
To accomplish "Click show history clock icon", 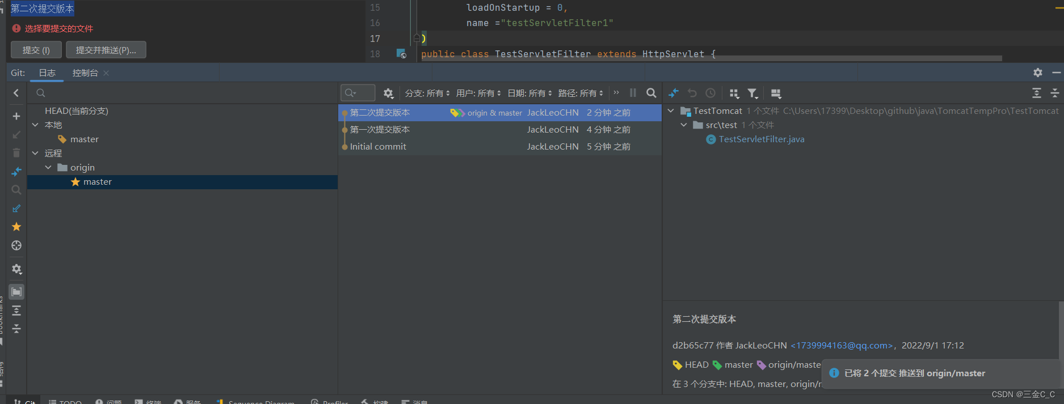I will (710, 93).
